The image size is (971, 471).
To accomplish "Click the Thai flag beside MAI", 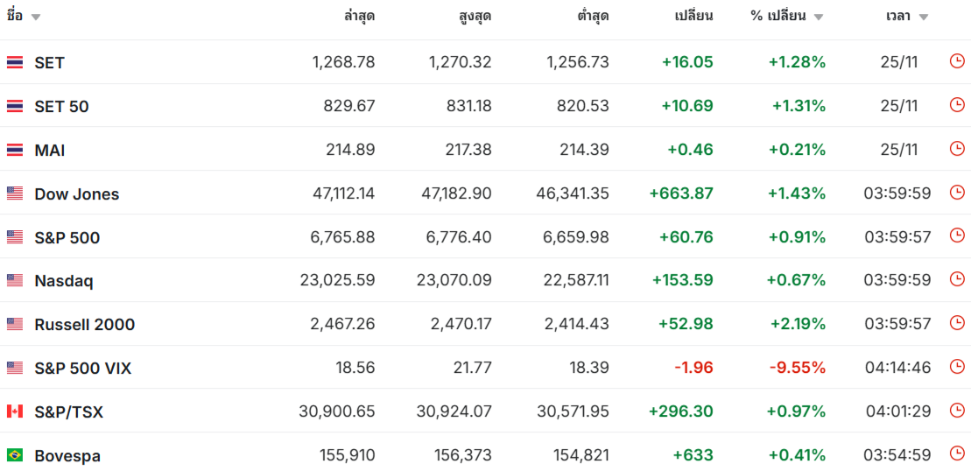I will tap(15, 150).
